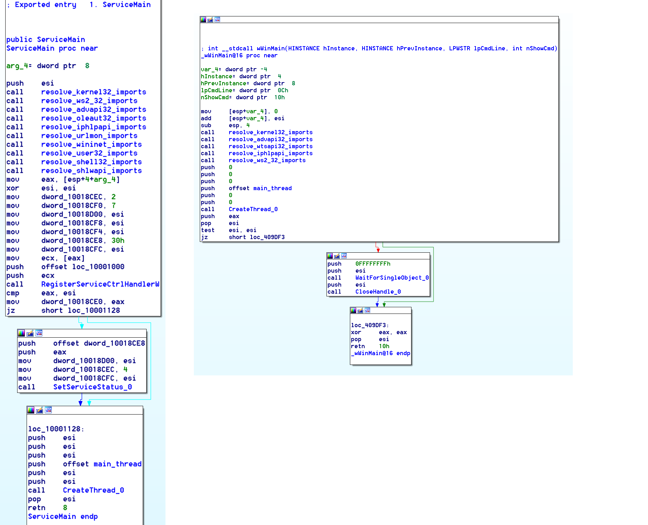The width and height of the screenshot is (648, 525).
Task: Click offset loc_10001000 operand
Action: (x=83, y=267)
